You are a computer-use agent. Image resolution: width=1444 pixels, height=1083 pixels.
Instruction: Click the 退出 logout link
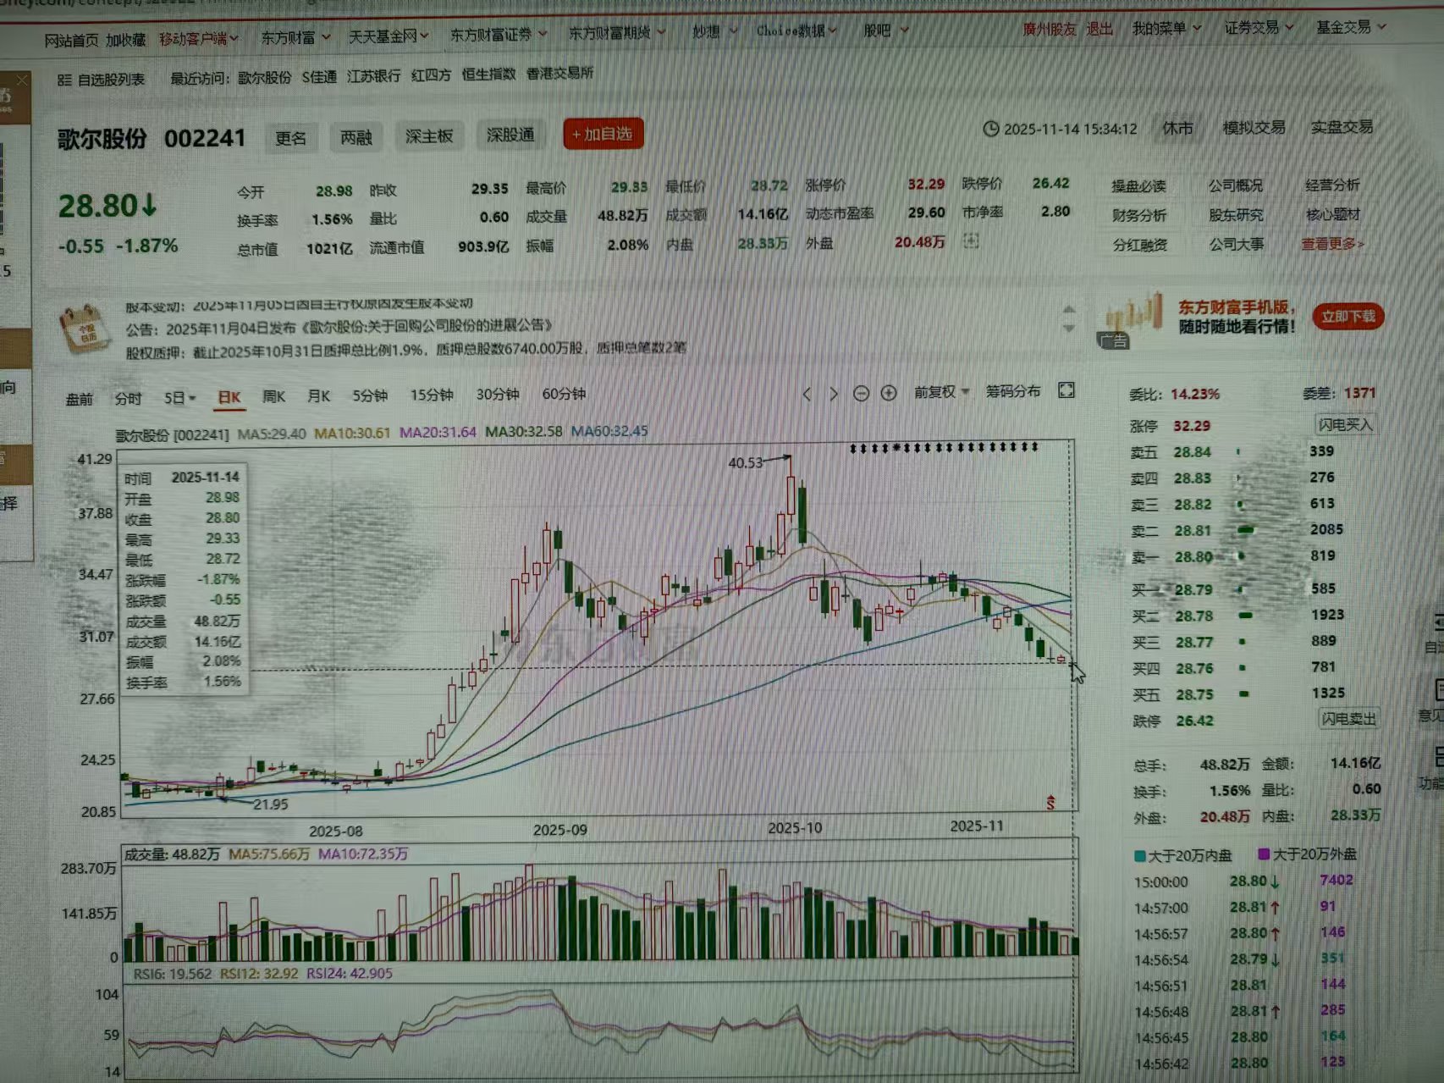(1100, 30)
